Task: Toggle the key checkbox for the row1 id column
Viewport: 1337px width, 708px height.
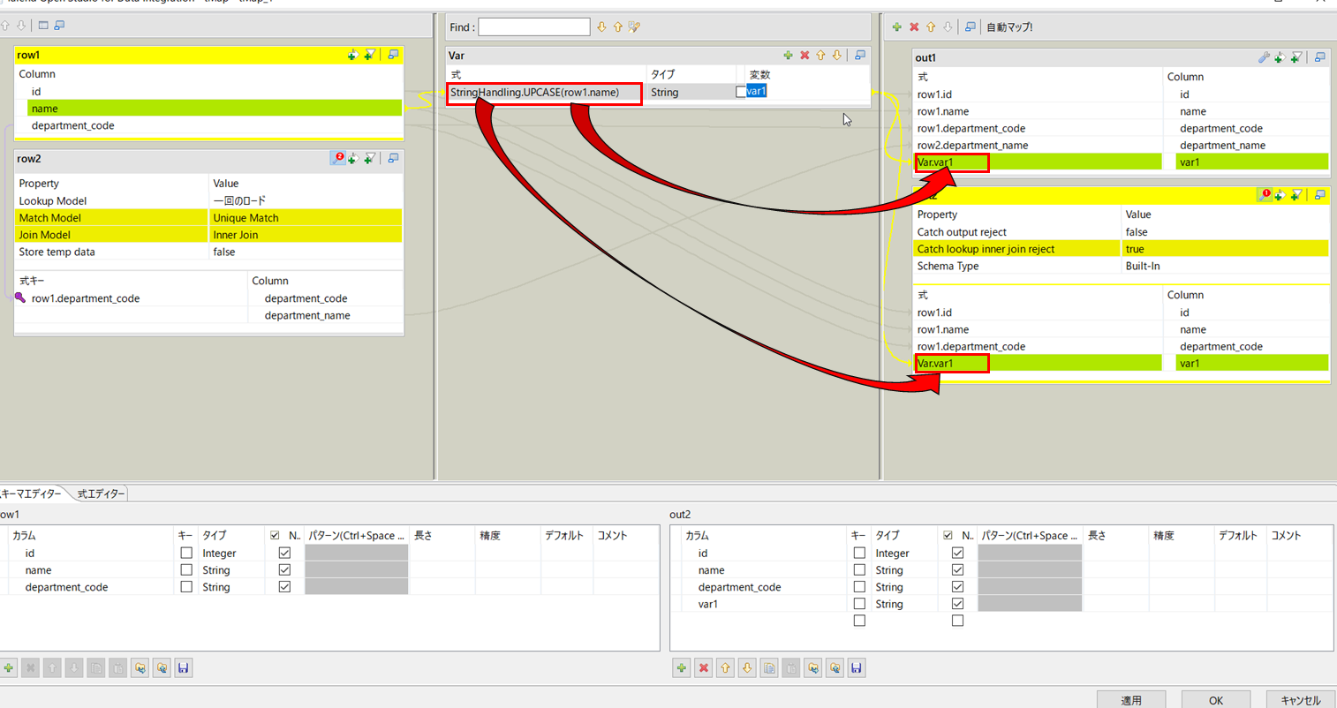Action: coord(186,554)
